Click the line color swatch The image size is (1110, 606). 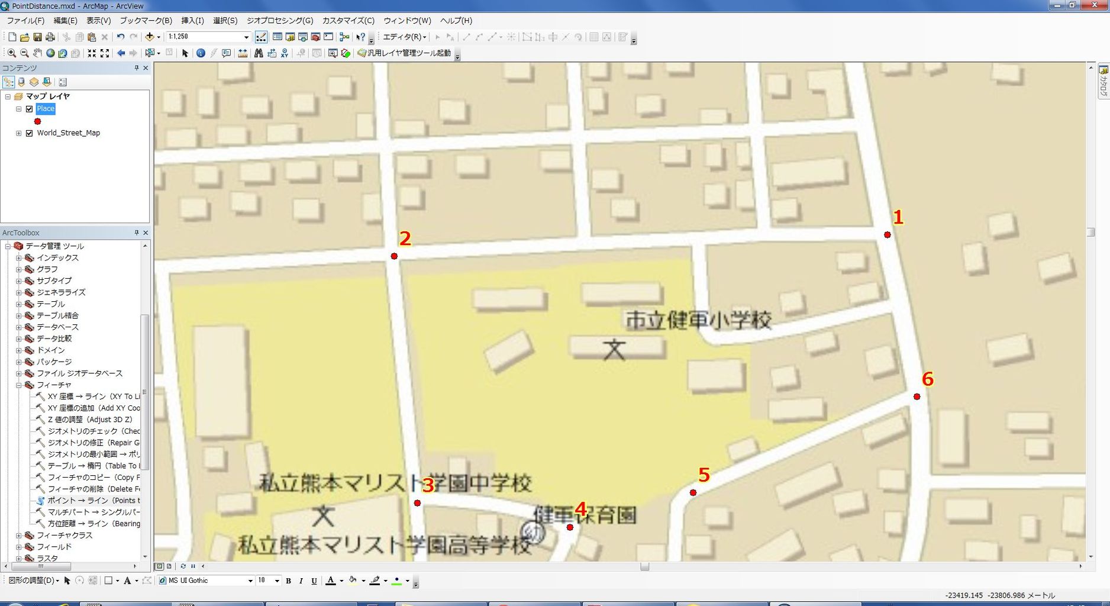(x=375, y=581)
